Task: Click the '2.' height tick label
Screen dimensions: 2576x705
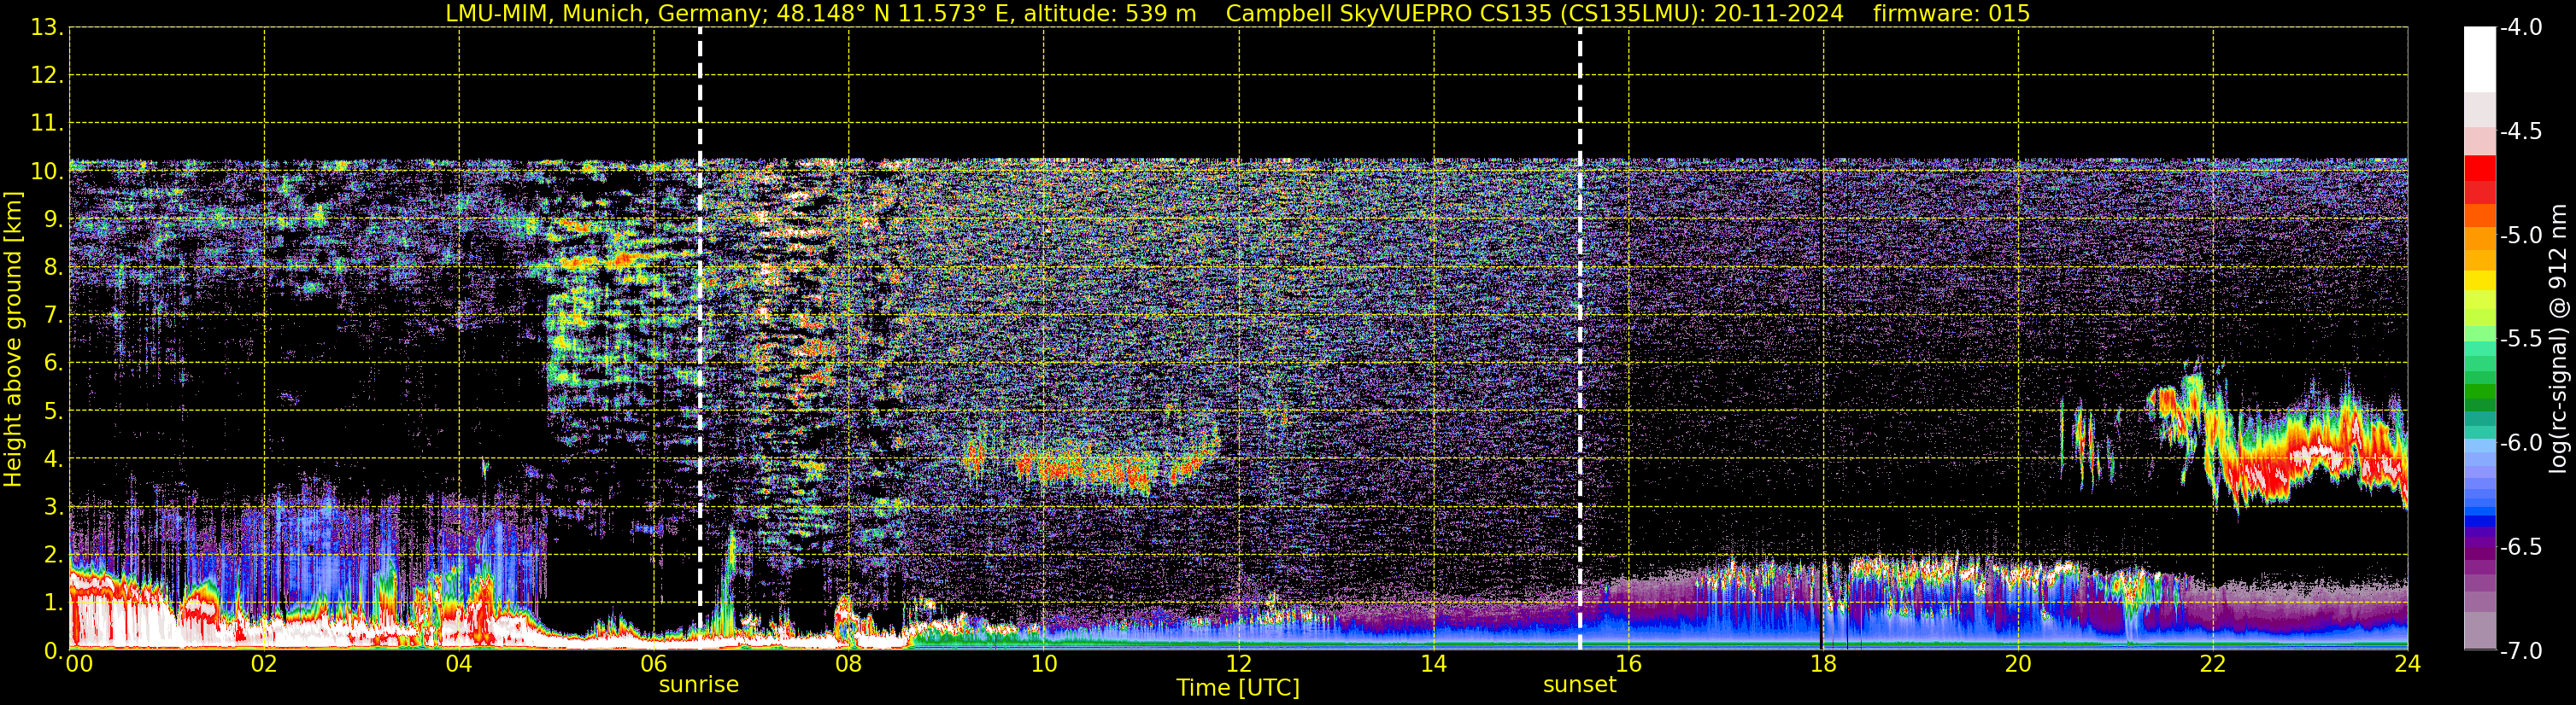Action: (52, 554)
